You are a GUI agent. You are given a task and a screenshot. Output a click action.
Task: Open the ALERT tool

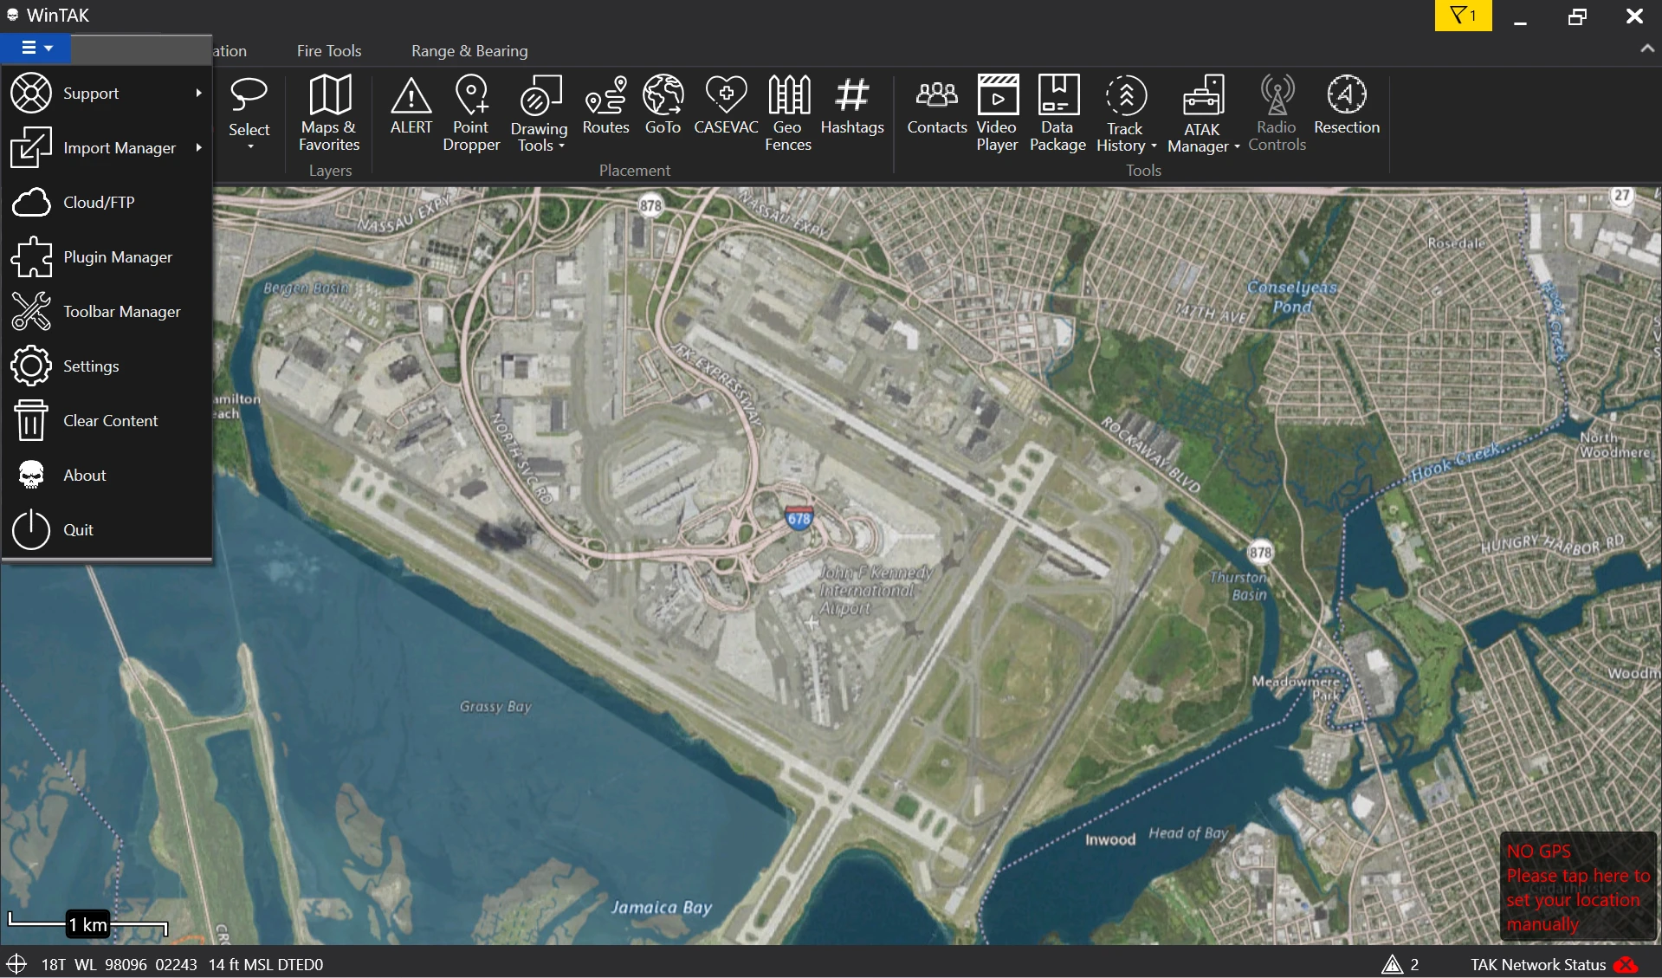(411, 106)
